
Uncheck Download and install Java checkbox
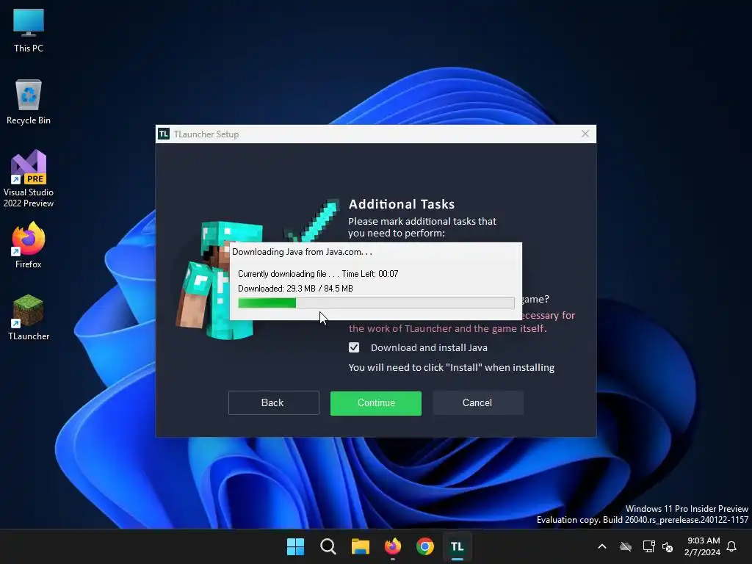coord(354,347)
